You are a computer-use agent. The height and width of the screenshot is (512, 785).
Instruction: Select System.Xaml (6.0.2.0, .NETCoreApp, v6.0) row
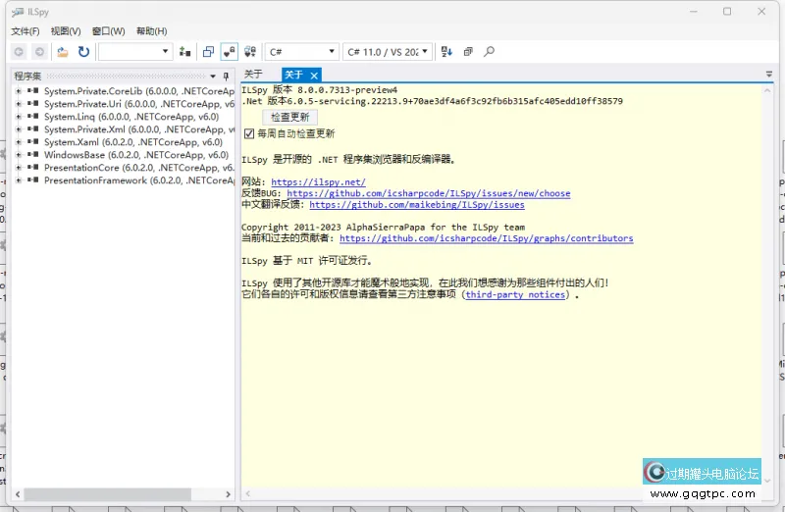[x=133, y=142]
